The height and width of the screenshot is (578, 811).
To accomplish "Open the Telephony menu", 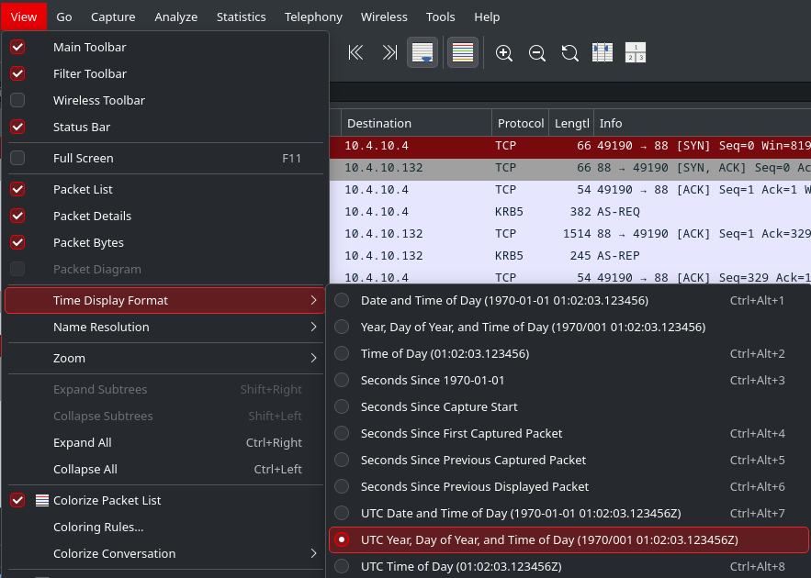I will pos(313,17).
